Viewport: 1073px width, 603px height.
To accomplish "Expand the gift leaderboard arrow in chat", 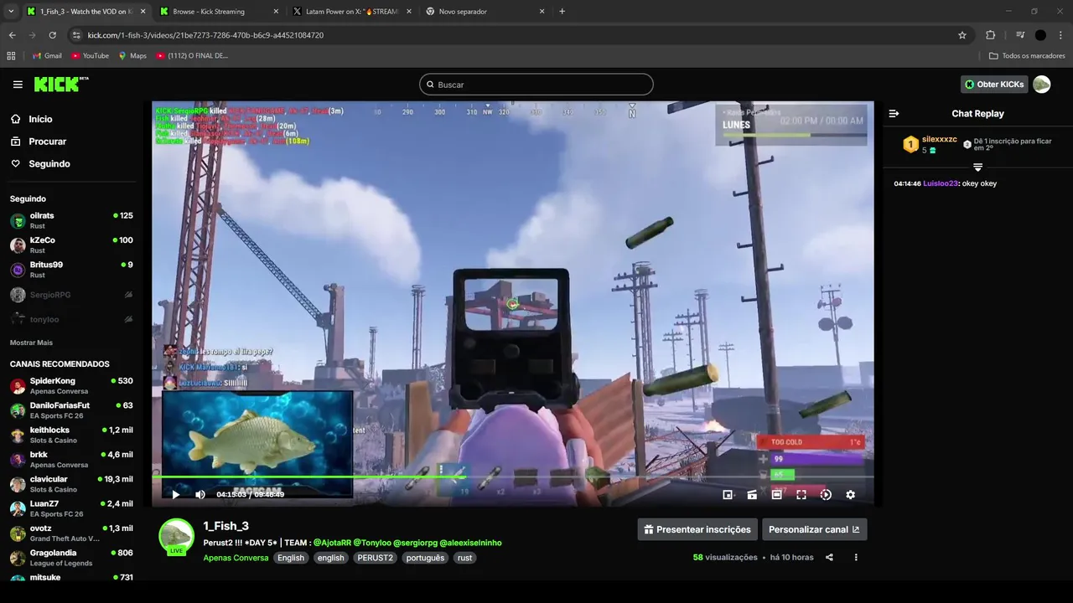I will click(x=977, y=167).
